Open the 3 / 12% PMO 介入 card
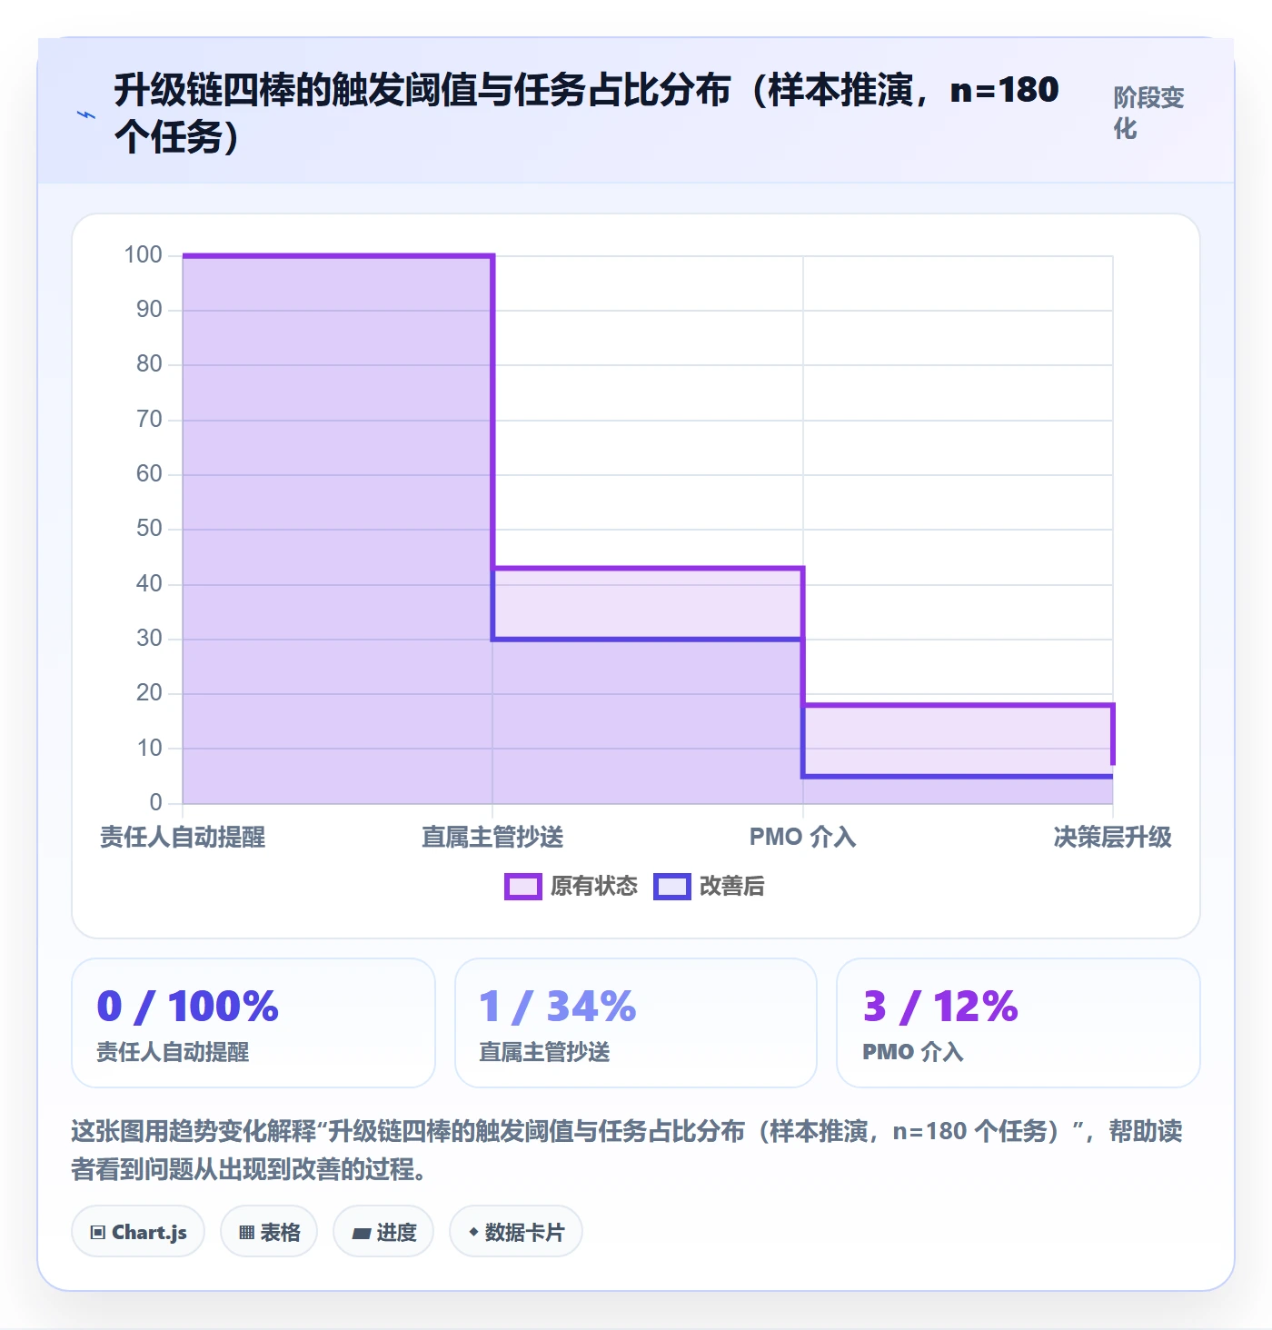This screenshot has width=1272, height=1330. [1019, 1023]
